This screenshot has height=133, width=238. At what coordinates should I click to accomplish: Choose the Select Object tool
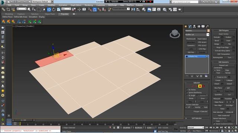(29, 10)
